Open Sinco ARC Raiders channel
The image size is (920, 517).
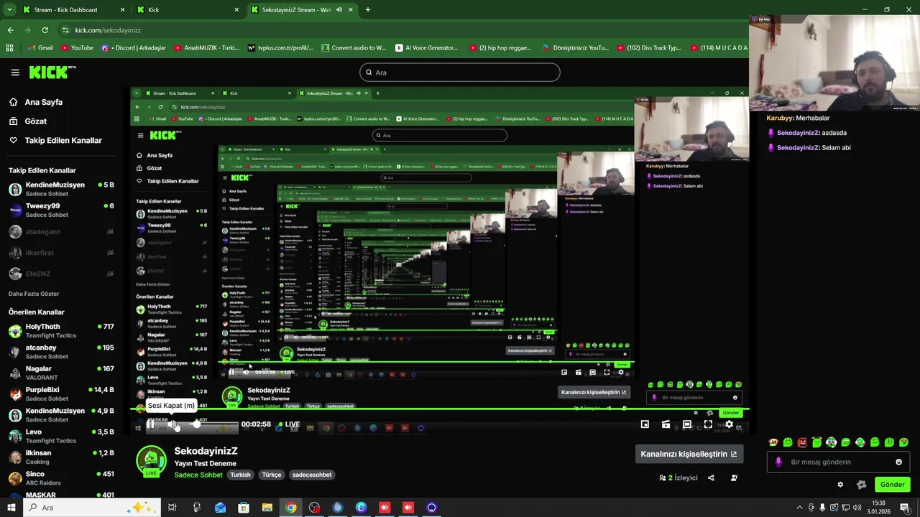(x=61, y=478)
